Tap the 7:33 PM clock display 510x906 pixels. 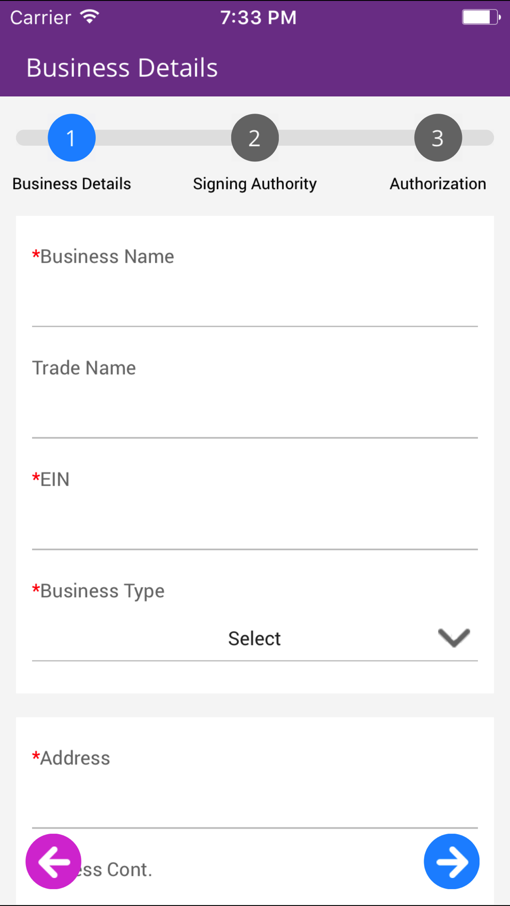259,17
